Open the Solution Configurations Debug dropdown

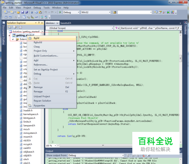(x=71, y=12)
